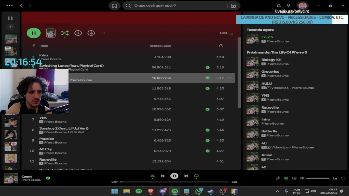This screenshot has width=349, height=196.
Task: Toggle saved checkmark on highlighted 5:12 row
Action: (207, 78)
